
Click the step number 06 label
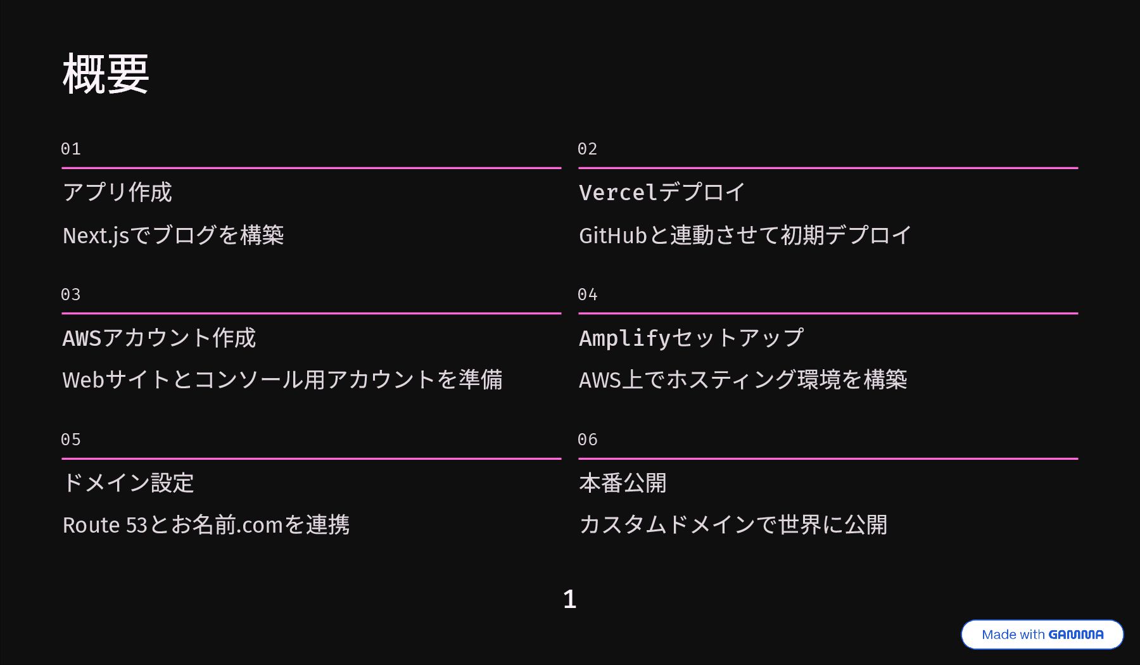coord(588,440)
